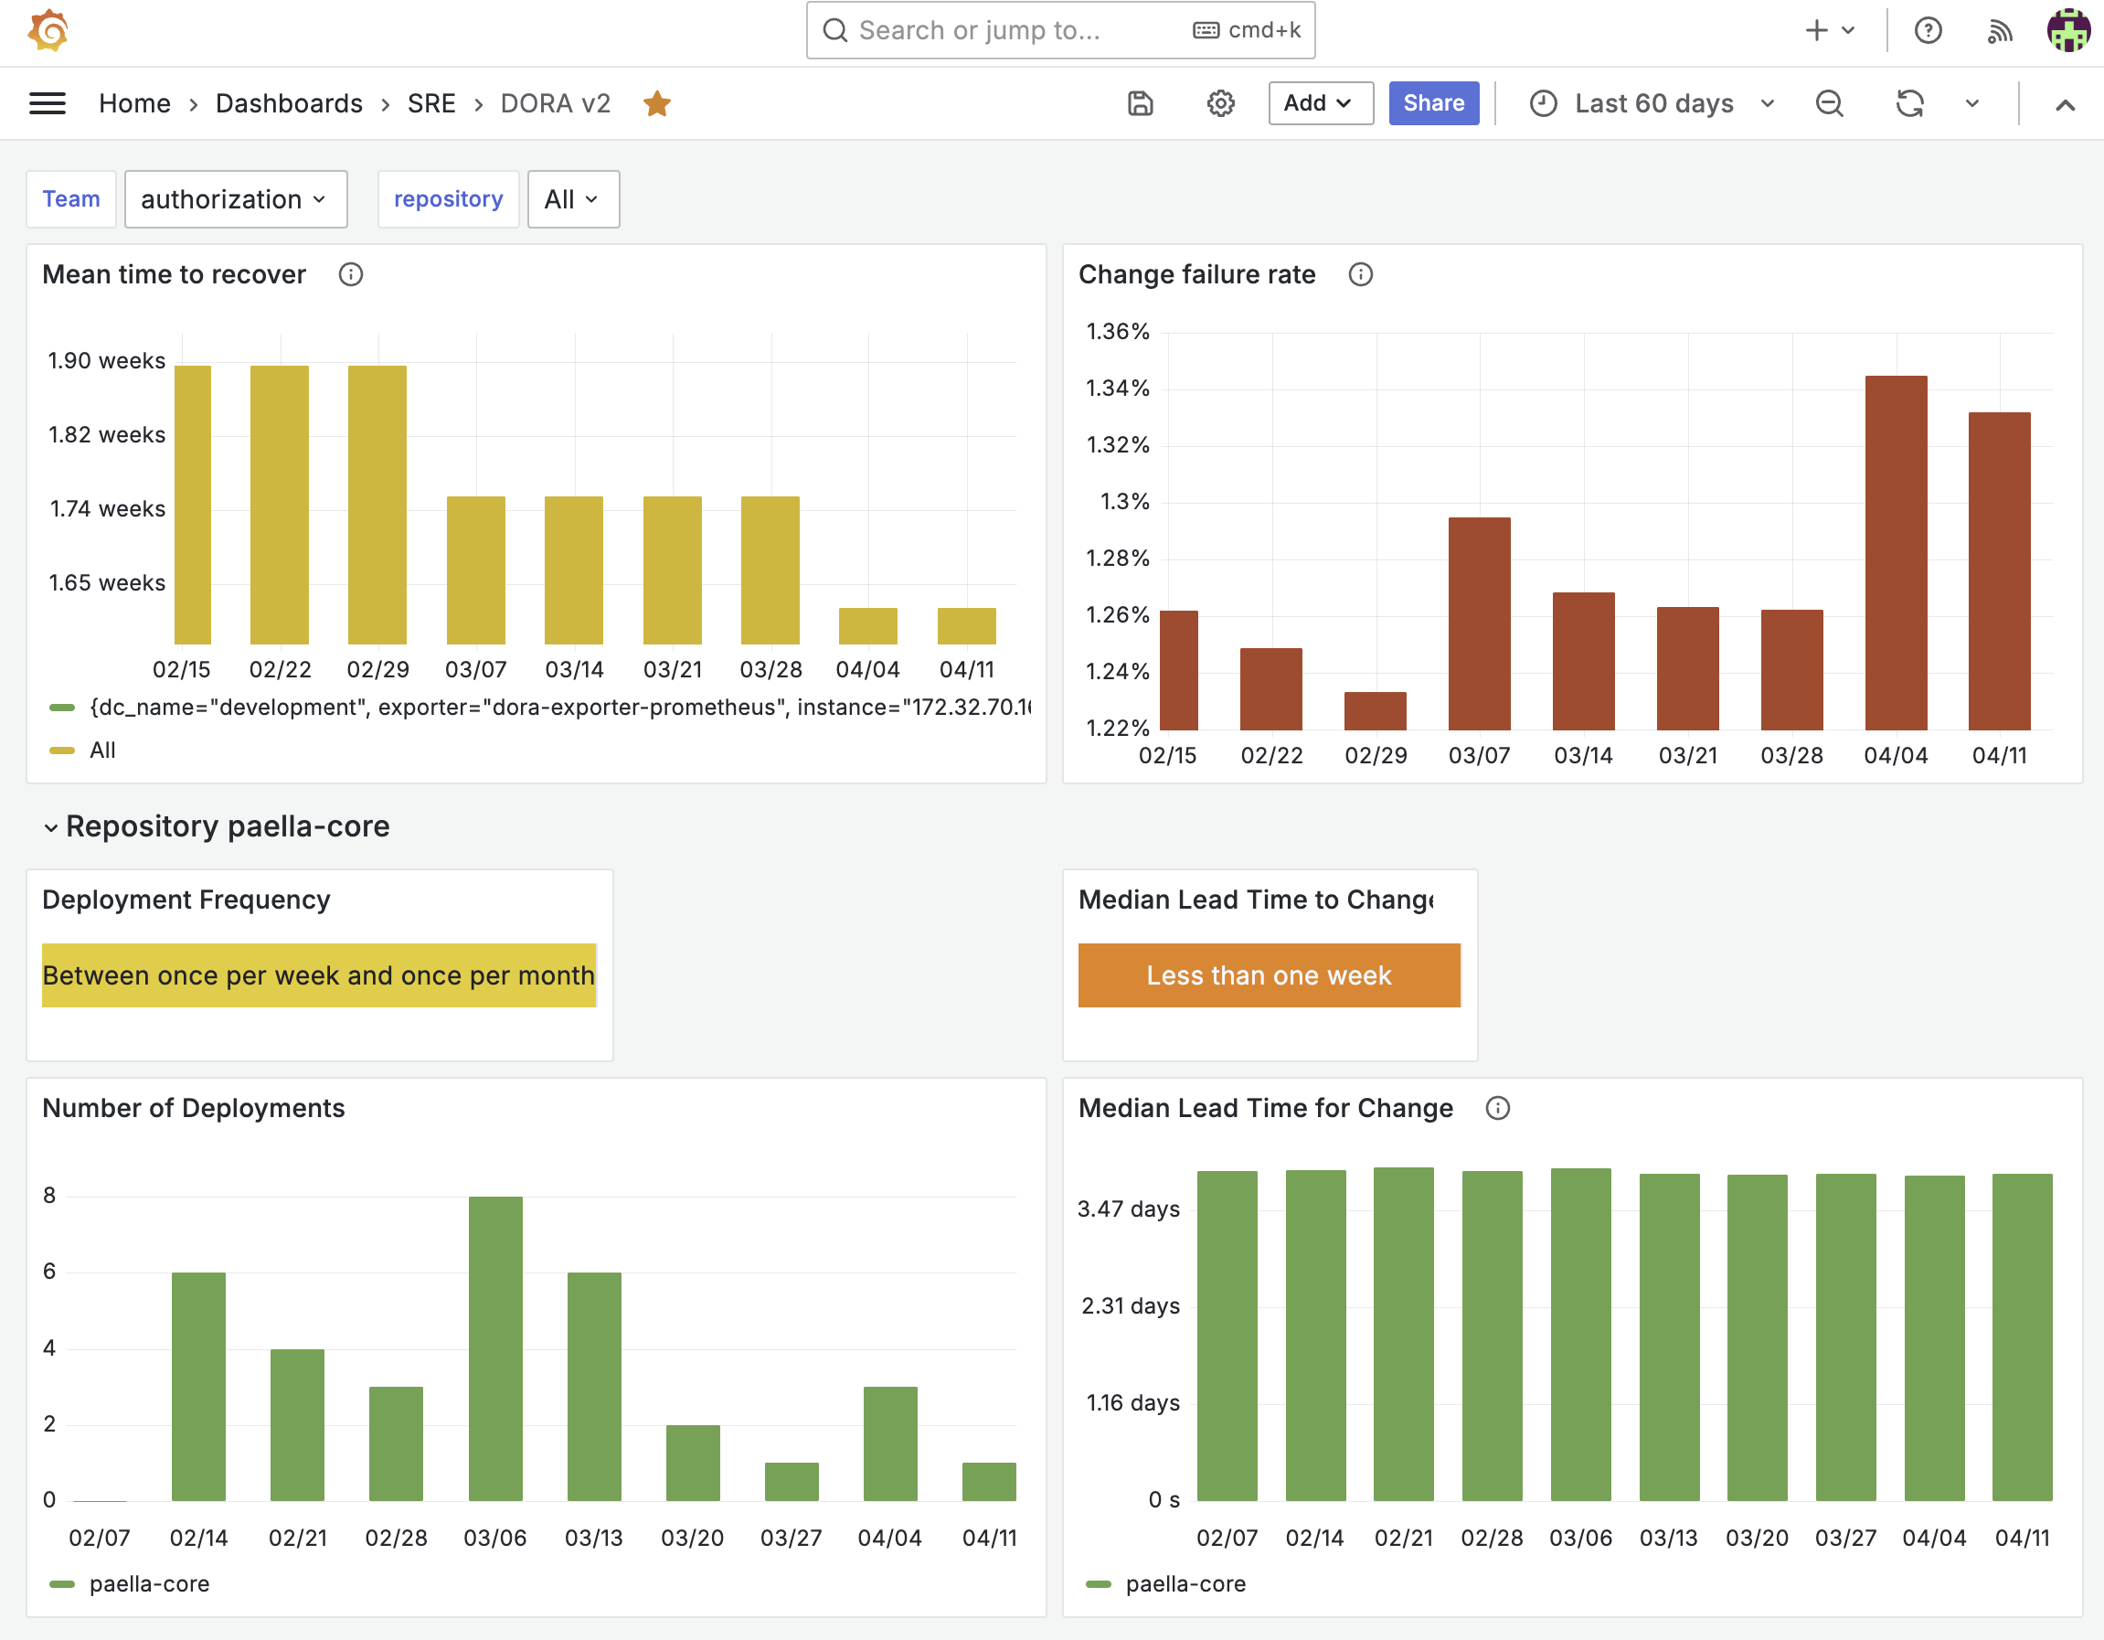
Task: Open the Team authorization dropdown
Action: tap(235, 199)
